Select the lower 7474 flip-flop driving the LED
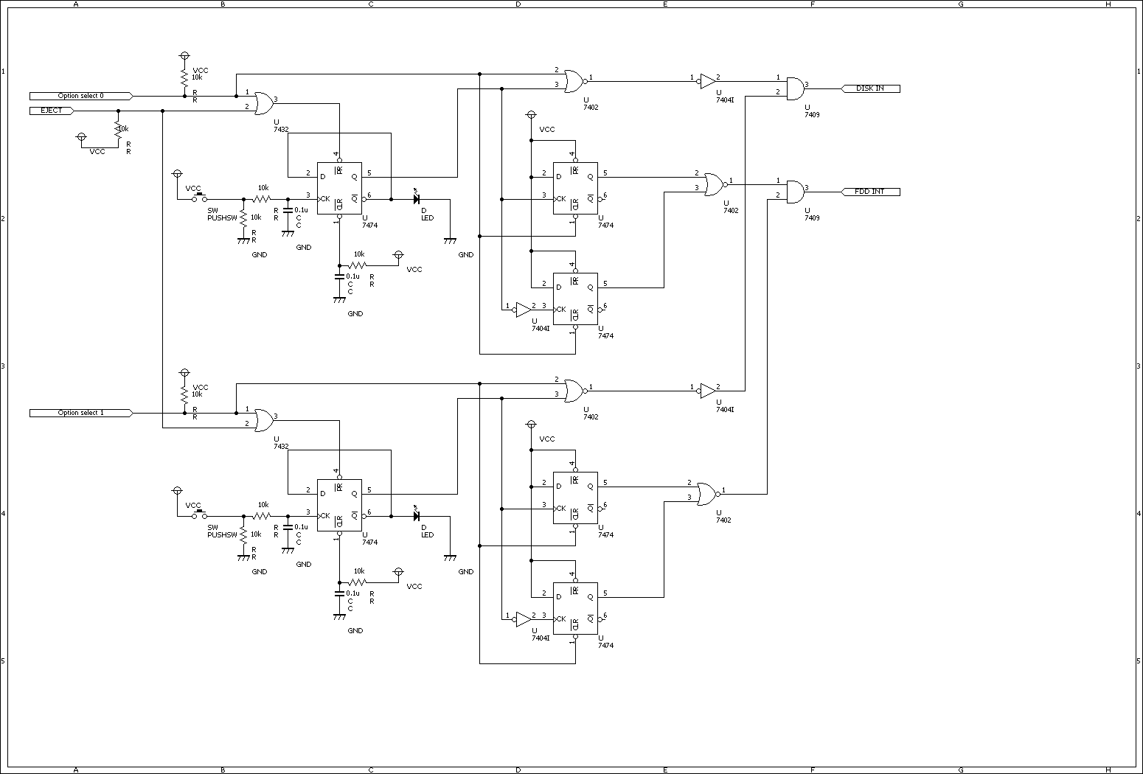 (339, 505)
